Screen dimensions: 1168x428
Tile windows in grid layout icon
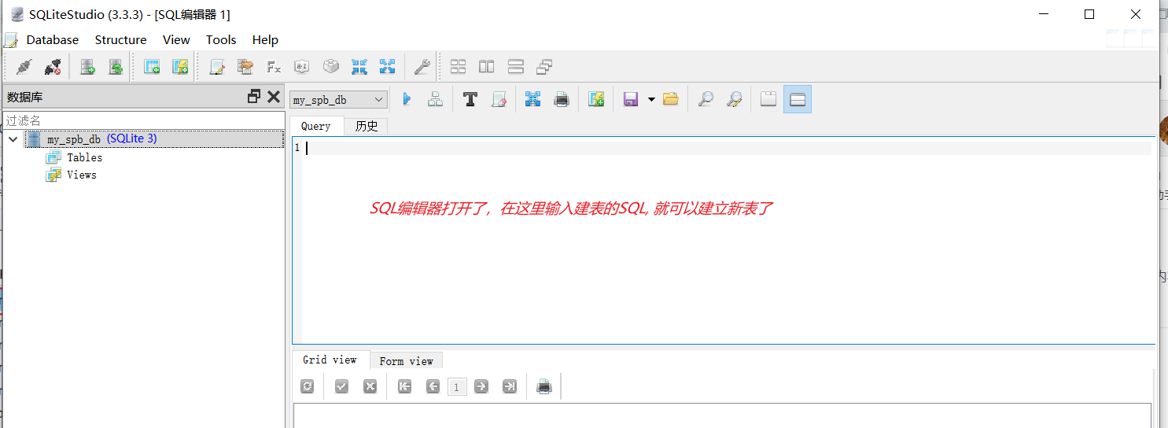[458, 67]
